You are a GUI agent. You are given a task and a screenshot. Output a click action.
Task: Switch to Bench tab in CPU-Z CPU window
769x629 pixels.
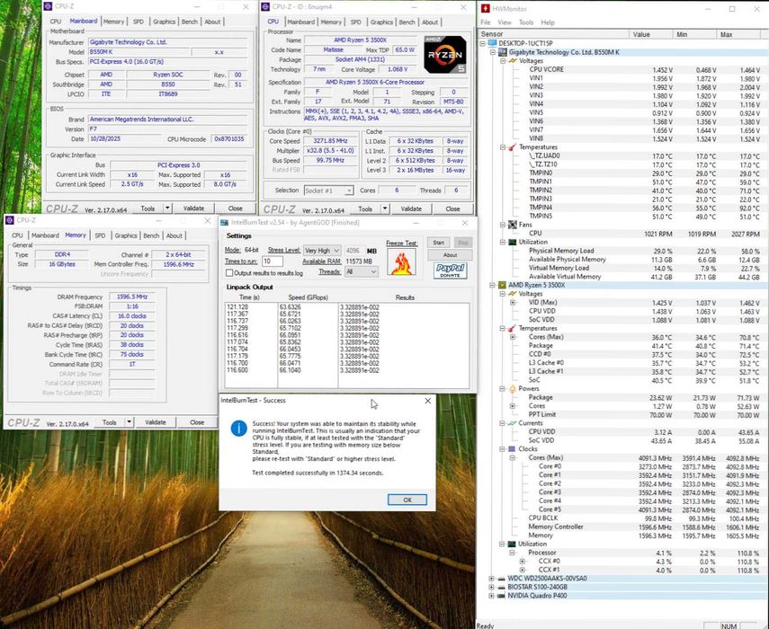[407, 22]
